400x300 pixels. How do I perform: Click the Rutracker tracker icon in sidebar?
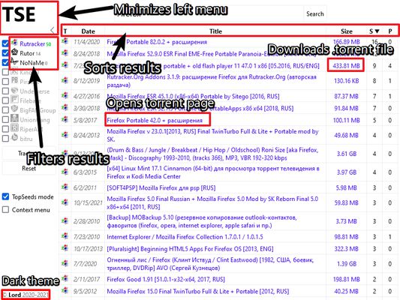(x=15, y=43)
